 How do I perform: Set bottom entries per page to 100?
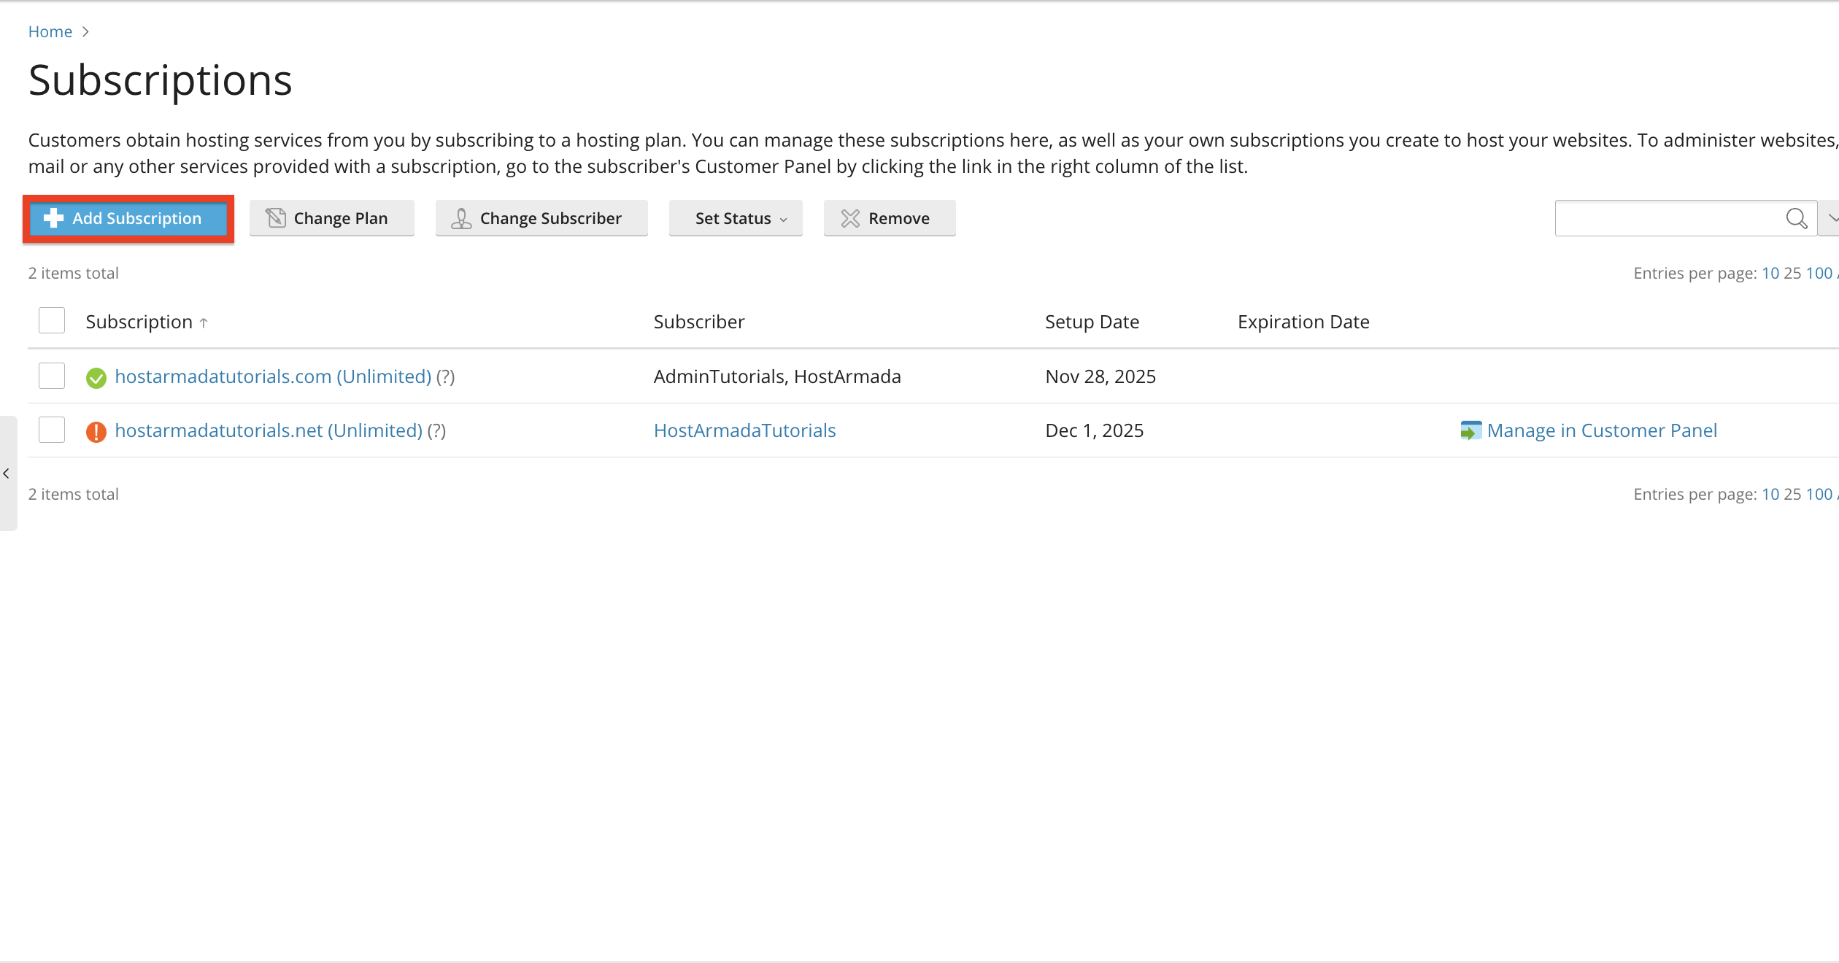pos(1819,495)
